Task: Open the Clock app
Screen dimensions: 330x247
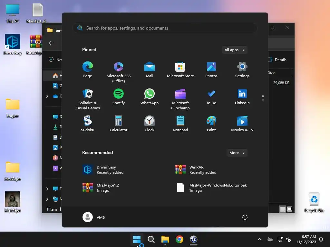Action: pos(150,124)
